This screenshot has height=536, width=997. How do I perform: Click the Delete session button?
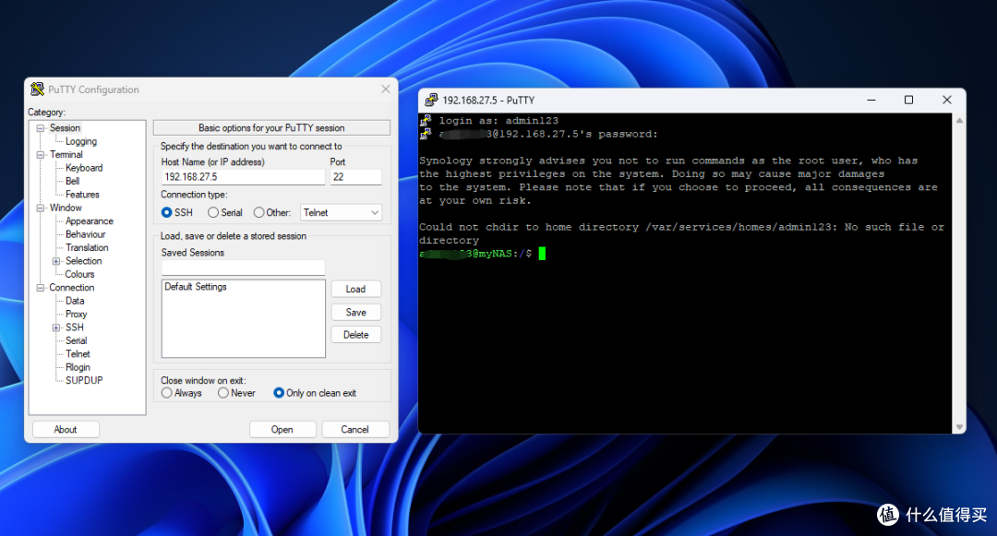tap(355, 335)
